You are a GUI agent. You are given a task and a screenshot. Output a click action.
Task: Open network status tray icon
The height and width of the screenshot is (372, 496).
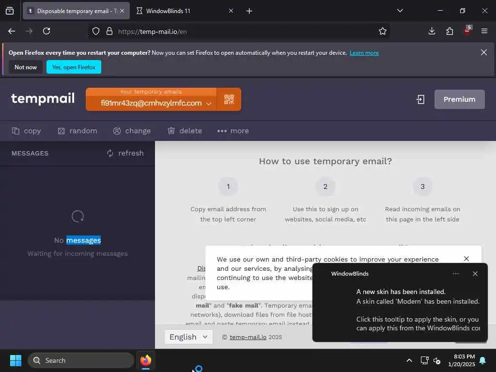424,360
